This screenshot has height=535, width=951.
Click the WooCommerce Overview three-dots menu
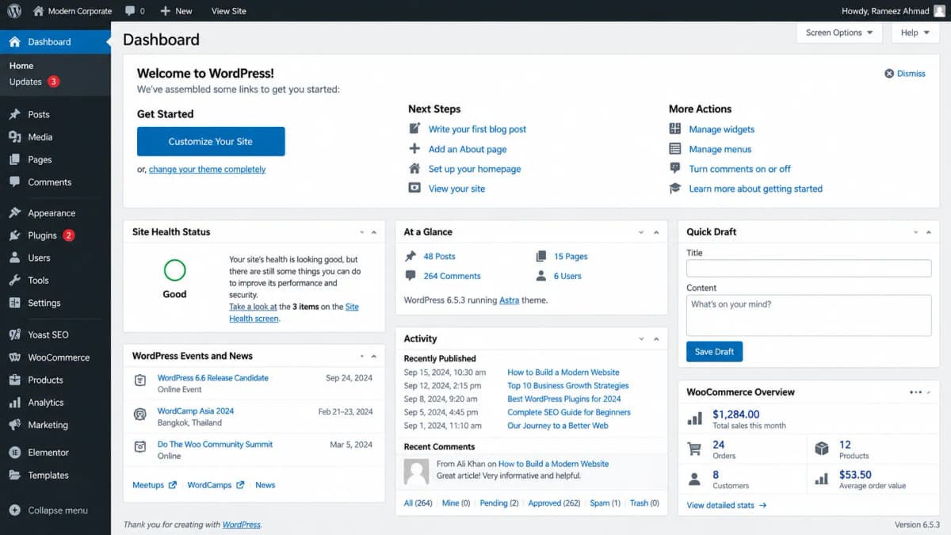click(x=915, y=392)
